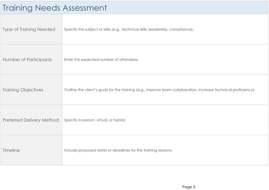Screen dimensions: 269x190
Task: Select the Preferred Delivery Method label
Action: 31,120
